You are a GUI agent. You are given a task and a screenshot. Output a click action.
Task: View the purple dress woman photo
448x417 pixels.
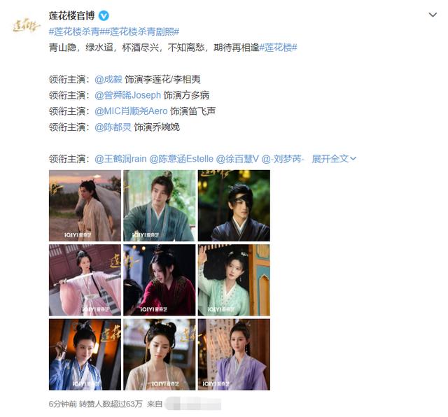[234, 355]
